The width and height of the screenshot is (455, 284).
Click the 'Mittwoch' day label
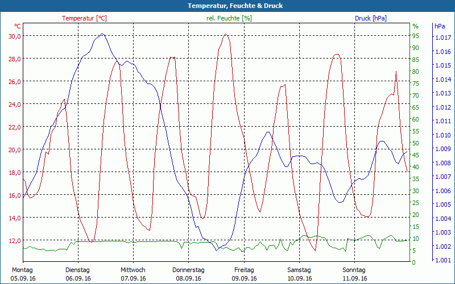tap(133, 270)
